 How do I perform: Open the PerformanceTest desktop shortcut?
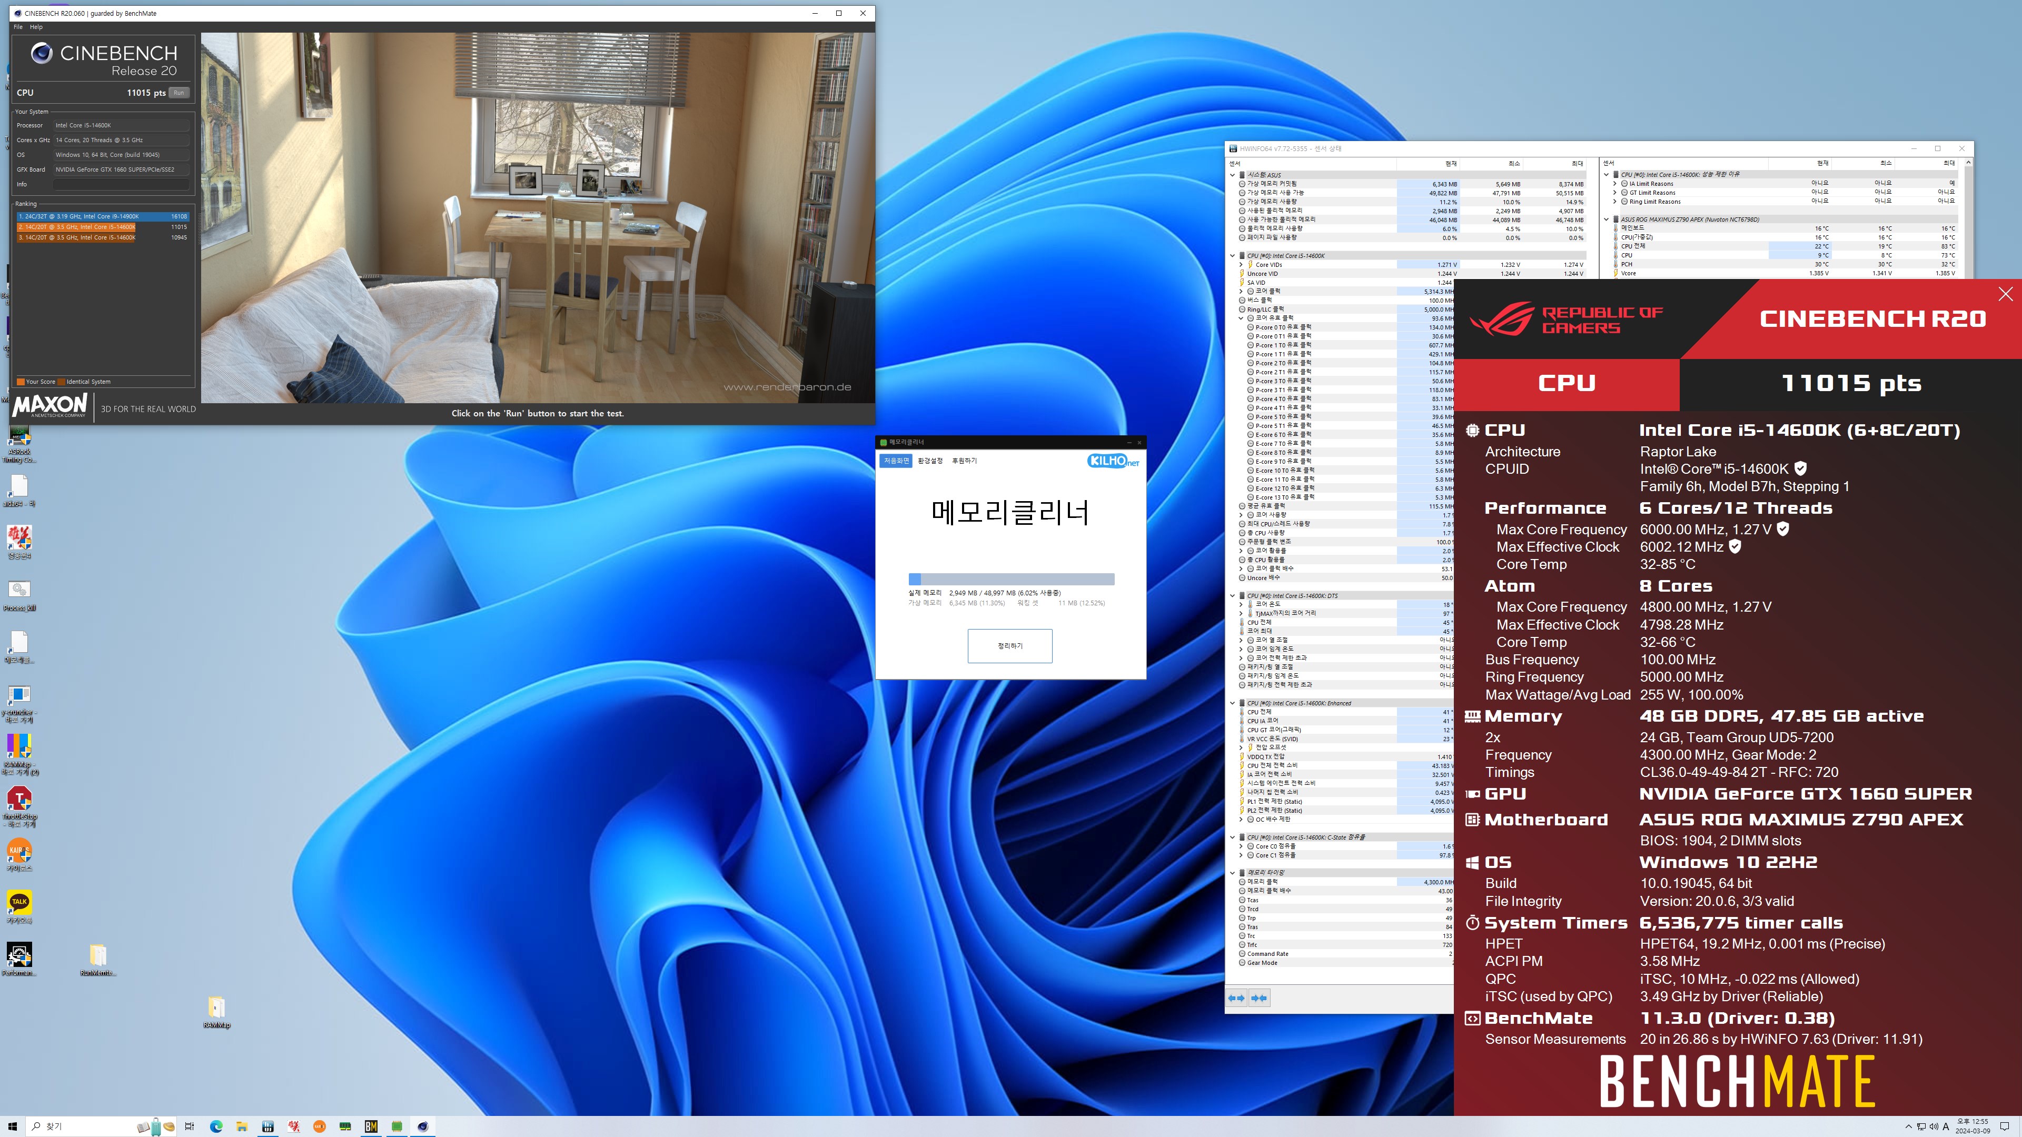[19, 959]
